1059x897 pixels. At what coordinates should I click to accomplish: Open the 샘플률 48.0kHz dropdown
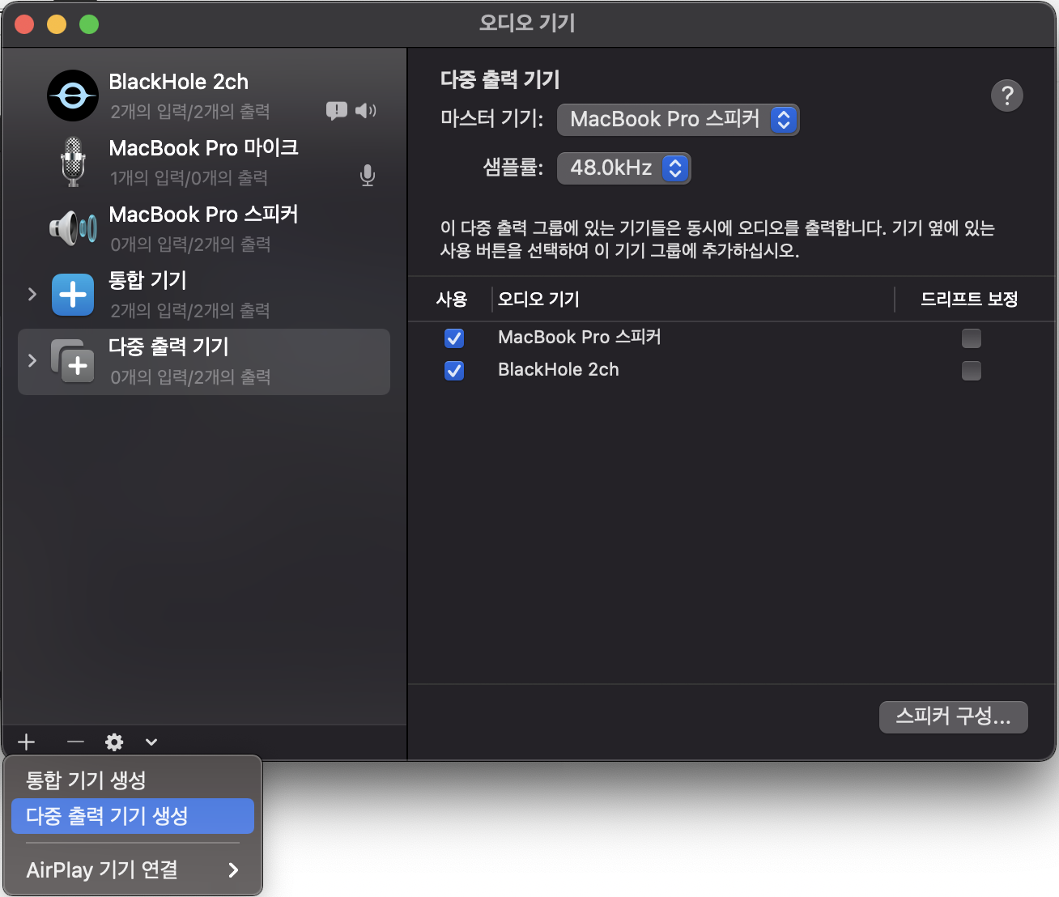[x=624, y=168]
